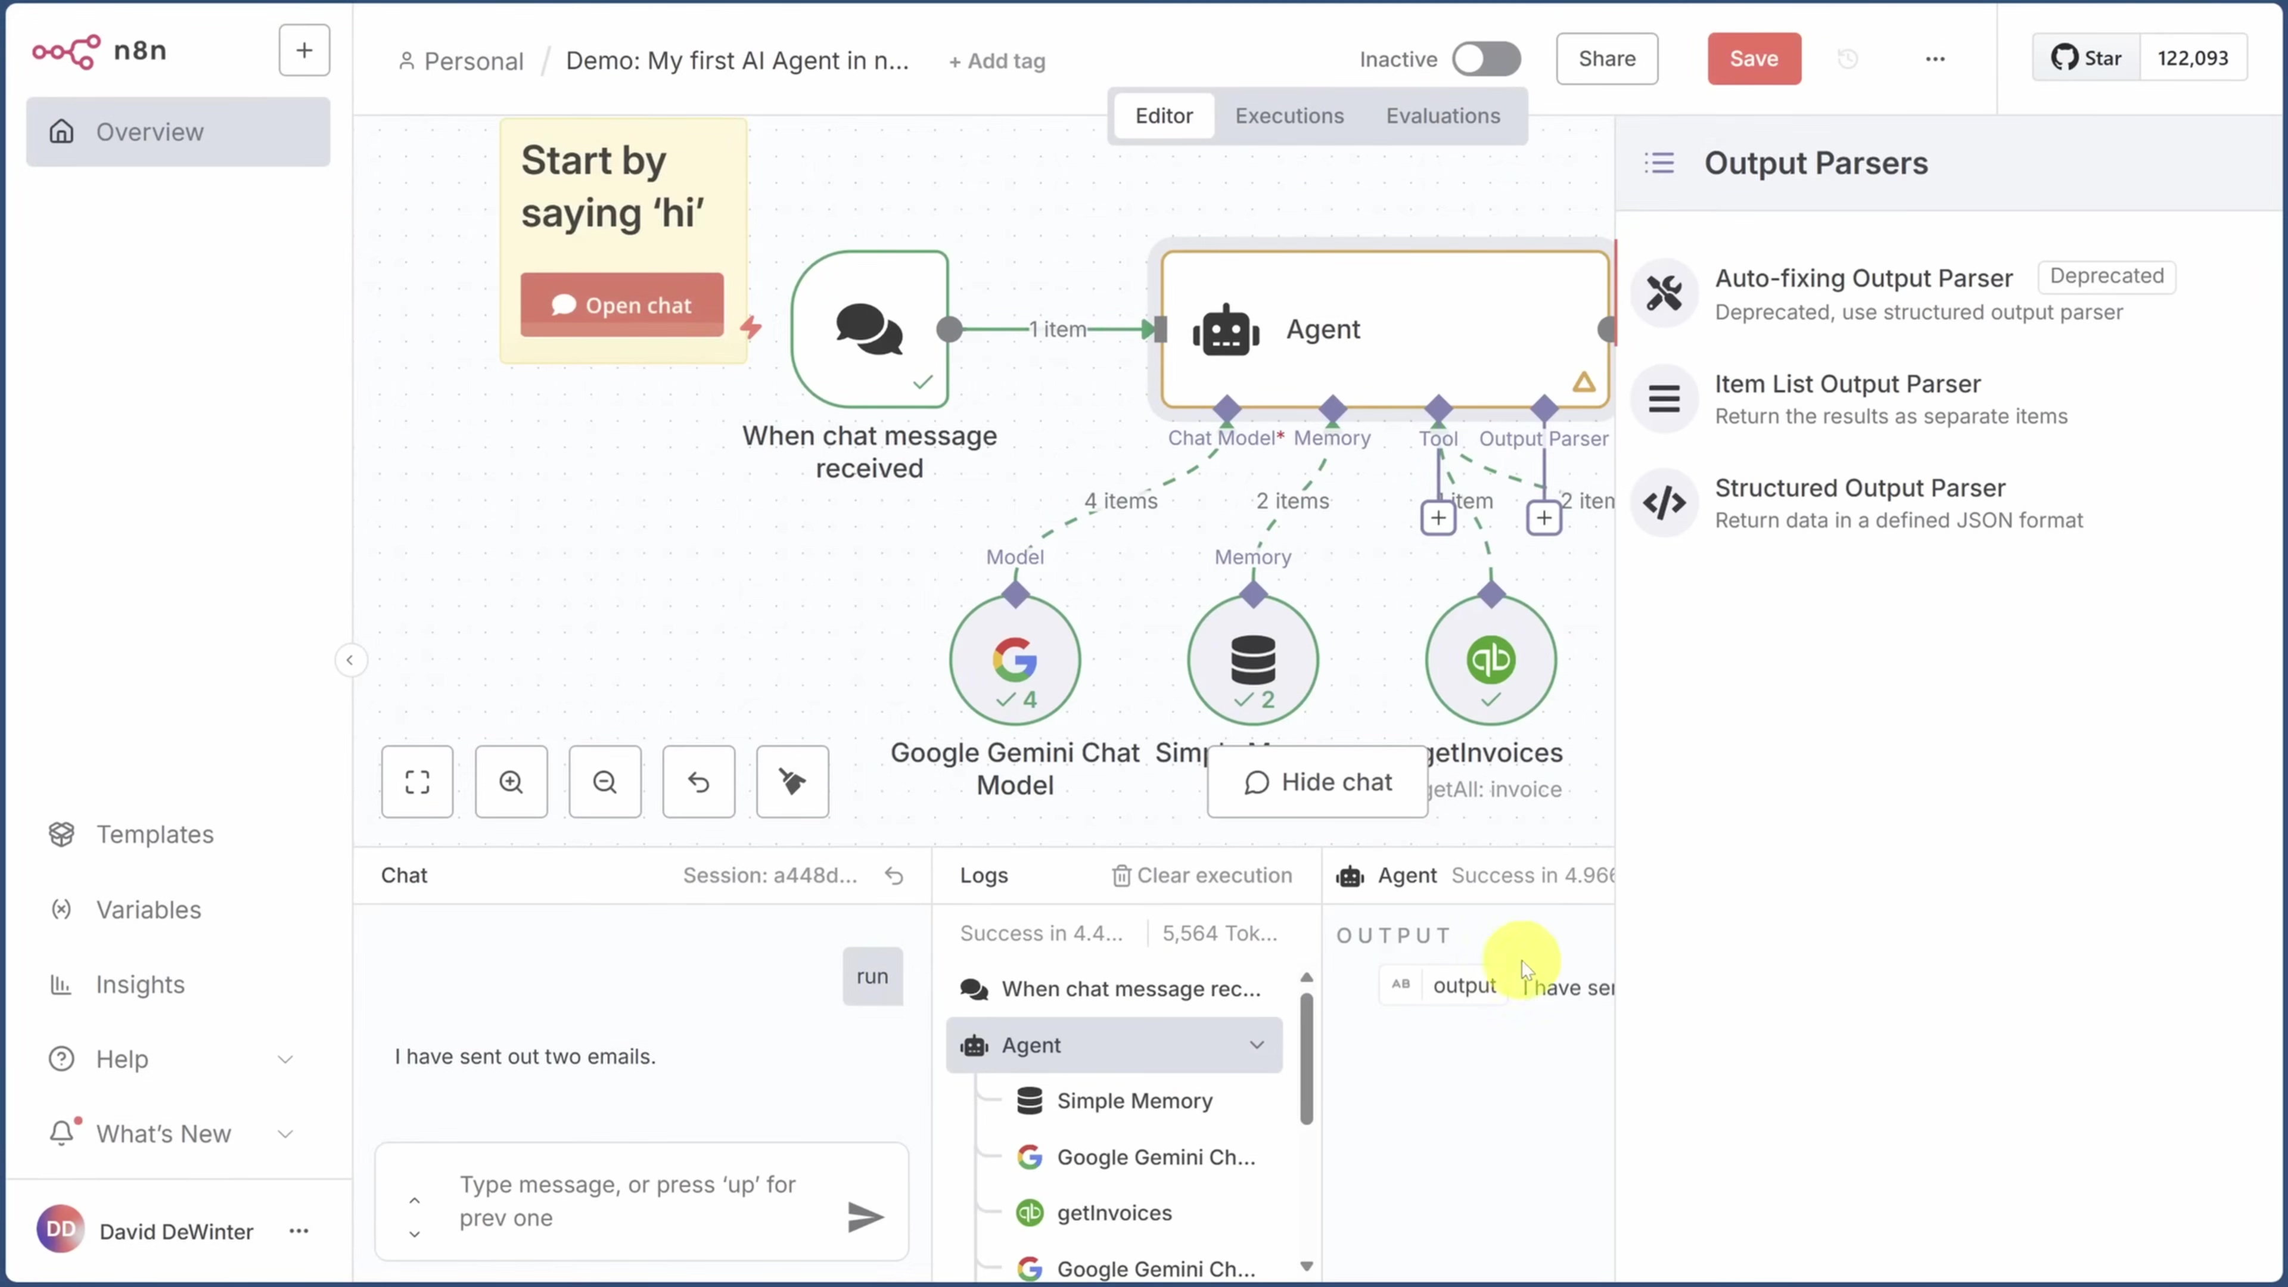Screen dimensions: 2288x1287
Task: Save the workflow
Action: point(1754,58)
